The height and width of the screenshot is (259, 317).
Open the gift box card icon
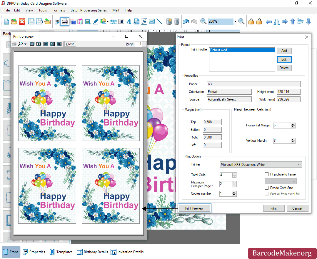[x=80, y=21]
